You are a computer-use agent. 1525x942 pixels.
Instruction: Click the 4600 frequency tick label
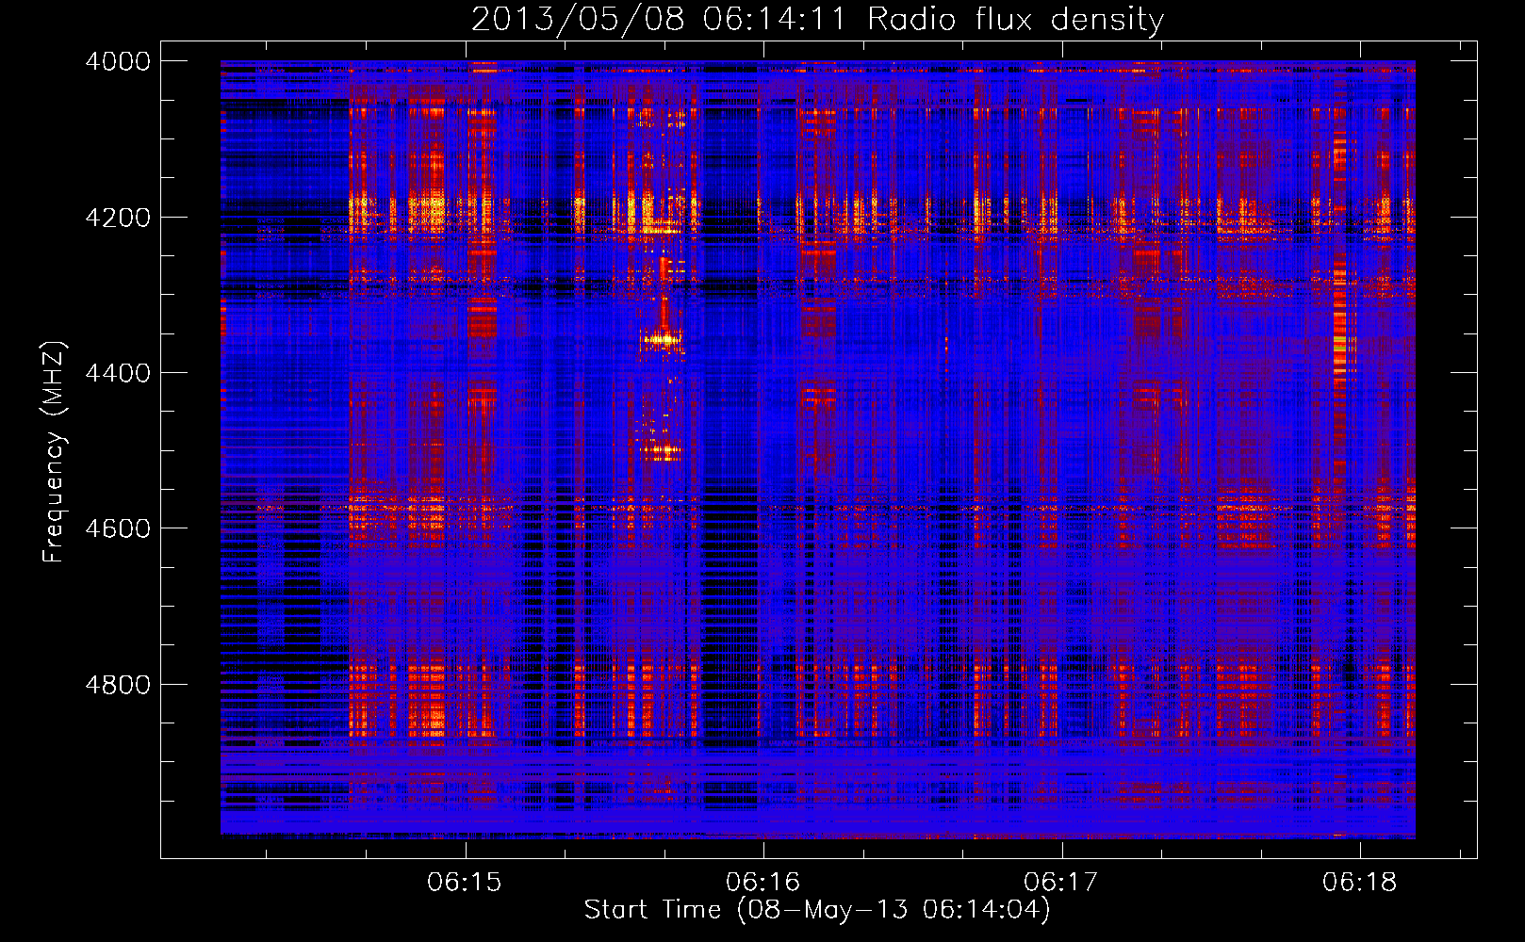pos(118,528)
